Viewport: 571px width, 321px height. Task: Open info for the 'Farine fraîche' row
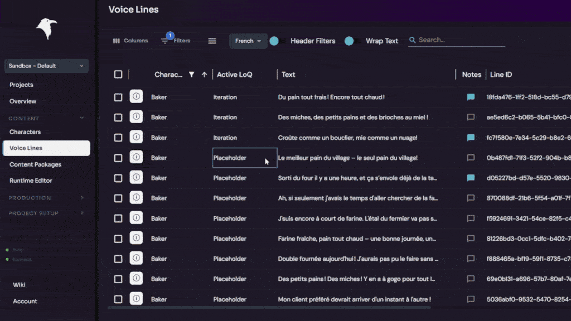[x=136, y=238]
